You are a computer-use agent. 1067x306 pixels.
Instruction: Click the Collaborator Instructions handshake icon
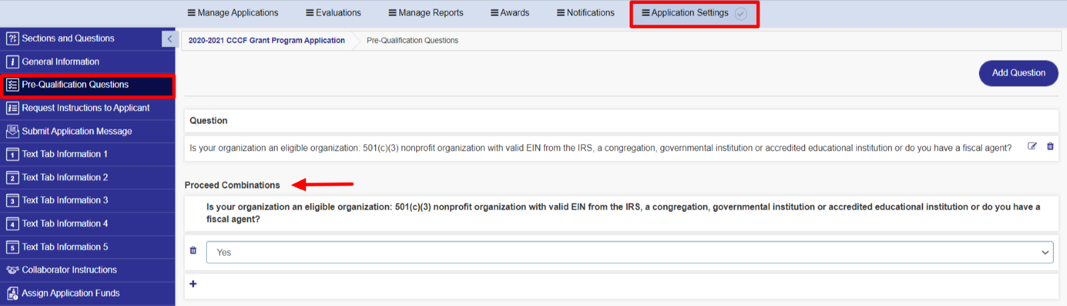12,270
